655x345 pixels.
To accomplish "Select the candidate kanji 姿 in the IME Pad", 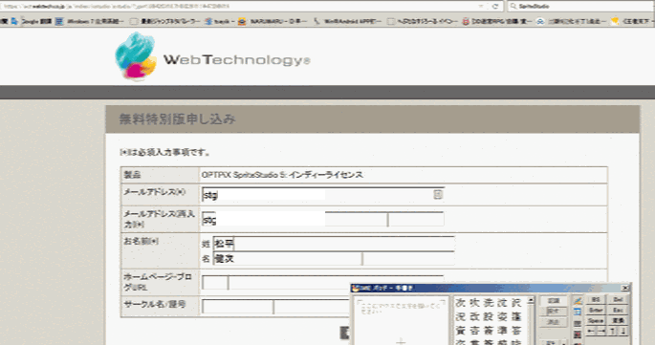I will [x=503, y=316].
